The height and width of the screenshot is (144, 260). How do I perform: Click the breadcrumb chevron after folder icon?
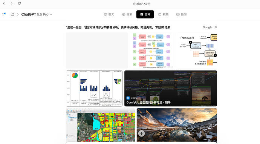(18, 14)
